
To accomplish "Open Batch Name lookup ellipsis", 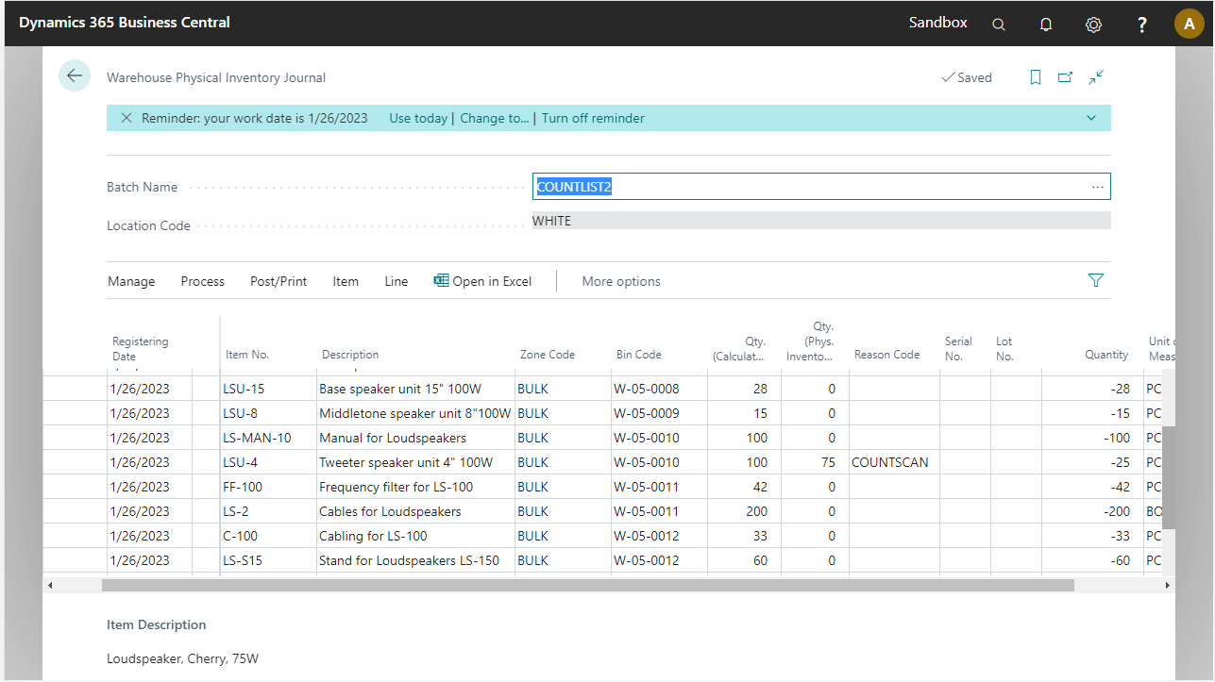I will (x=1098, y=187).
